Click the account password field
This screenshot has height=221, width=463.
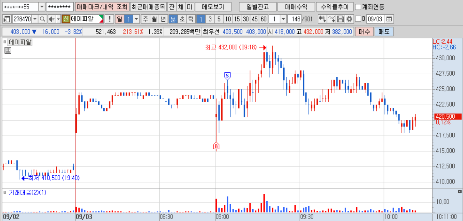(x=60, y=7)
